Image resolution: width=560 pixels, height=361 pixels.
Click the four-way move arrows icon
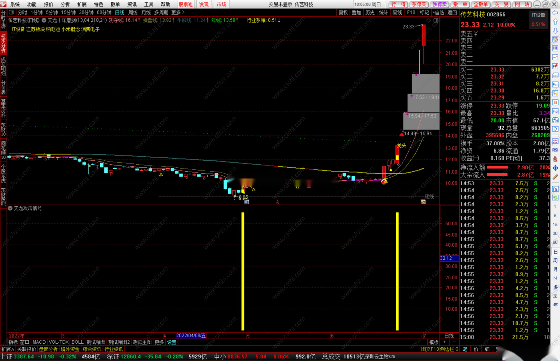click(555, 168)
